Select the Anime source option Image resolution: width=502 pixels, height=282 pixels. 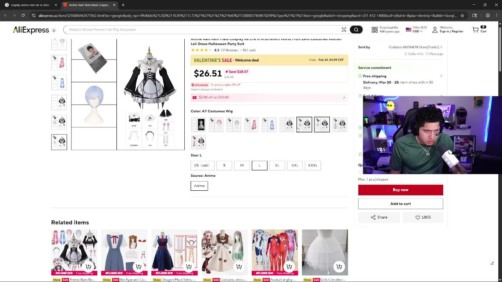pos(199,186)
